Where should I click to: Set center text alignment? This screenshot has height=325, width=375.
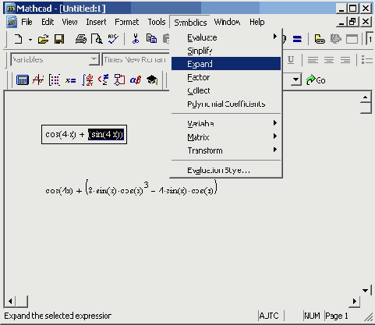coord(329,60)
